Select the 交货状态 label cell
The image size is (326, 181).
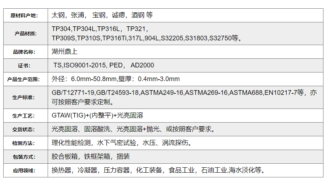24,129
